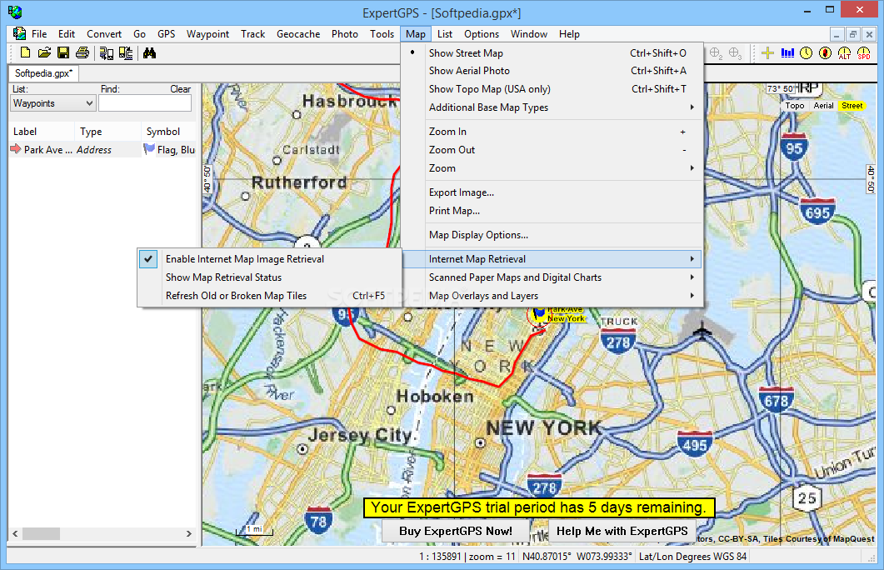This screenshot has height=570, width=884.
Task: Select Zoom Out menu item
Action: (552, 149)
